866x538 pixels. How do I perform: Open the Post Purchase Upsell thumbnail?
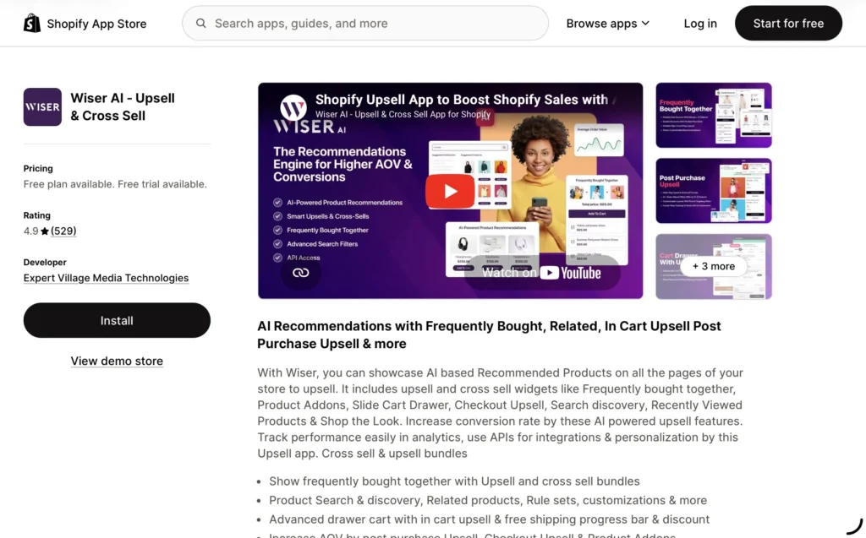(x=714, y=191)
